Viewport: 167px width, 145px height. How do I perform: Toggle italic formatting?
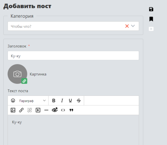(62, 101)
